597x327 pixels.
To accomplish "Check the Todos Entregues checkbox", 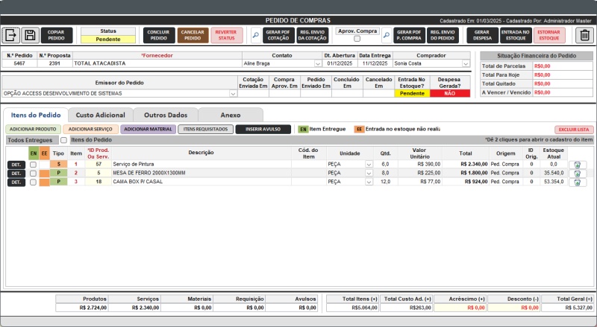I will click(63, 140).
